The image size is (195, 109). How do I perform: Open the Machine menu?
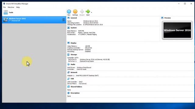pos(11,7)
